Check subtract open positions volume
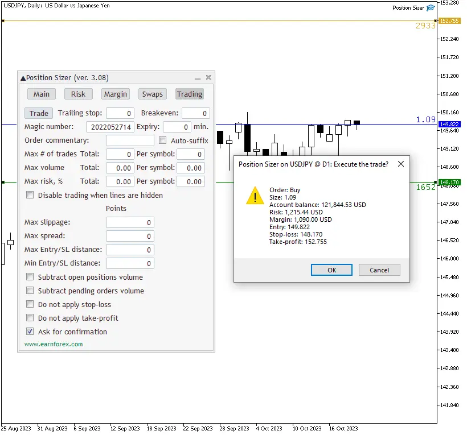 tap(30, 277)
